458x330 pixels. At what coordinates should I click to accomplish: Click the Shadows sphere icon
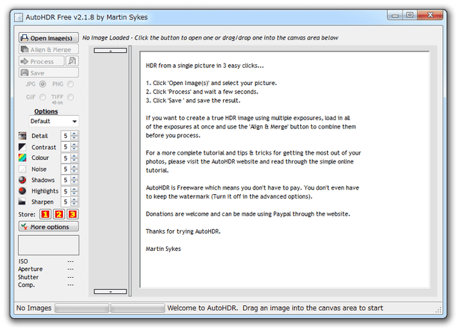22,180
